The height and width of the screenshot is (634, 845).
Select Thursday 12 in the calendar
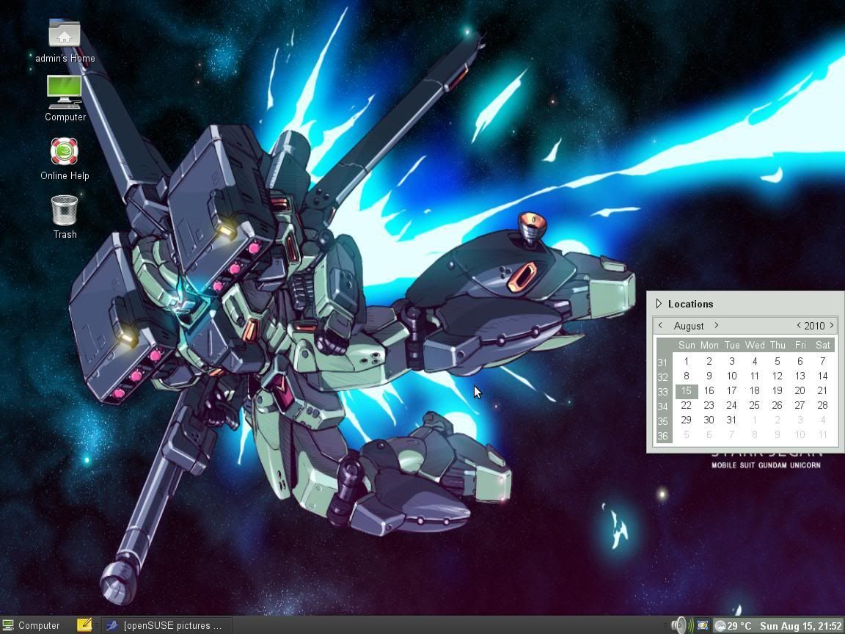click(x=777, y=376)
